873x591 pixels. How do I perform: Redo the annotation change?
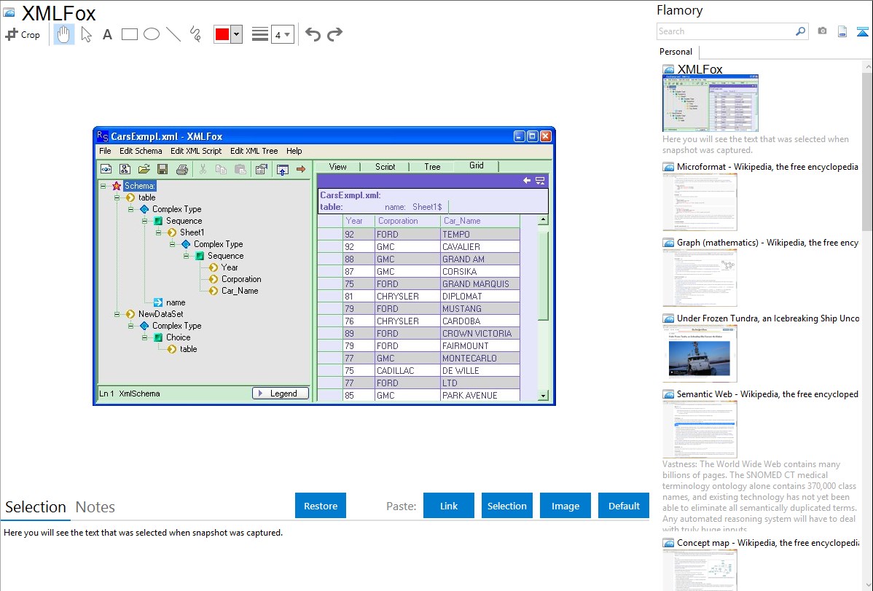334,34
